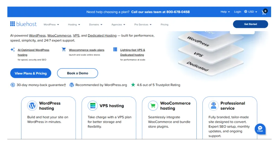Expand the Agencies nav dropdown
This screenshot has width=279, height=146.
click(118, 25)
